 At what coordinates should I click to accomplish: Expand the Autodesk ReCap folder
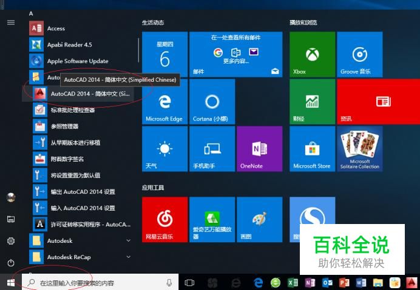pyautogui.click(x=80, y=257)
